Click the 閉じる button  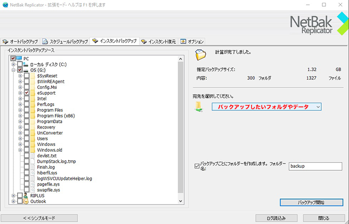[x=324, y=218]
